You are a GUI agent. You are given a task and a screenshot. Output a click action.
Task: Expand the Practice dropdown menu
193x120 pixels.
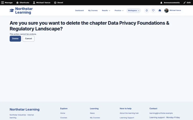[119, 10]
